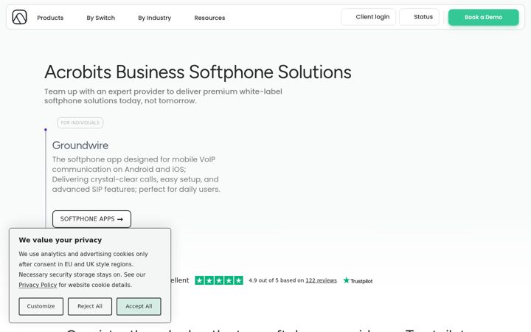The width and height of the screenshot is (531, 332).
Task: Click the purple timeline dot marker
Action: pos(46,130)
